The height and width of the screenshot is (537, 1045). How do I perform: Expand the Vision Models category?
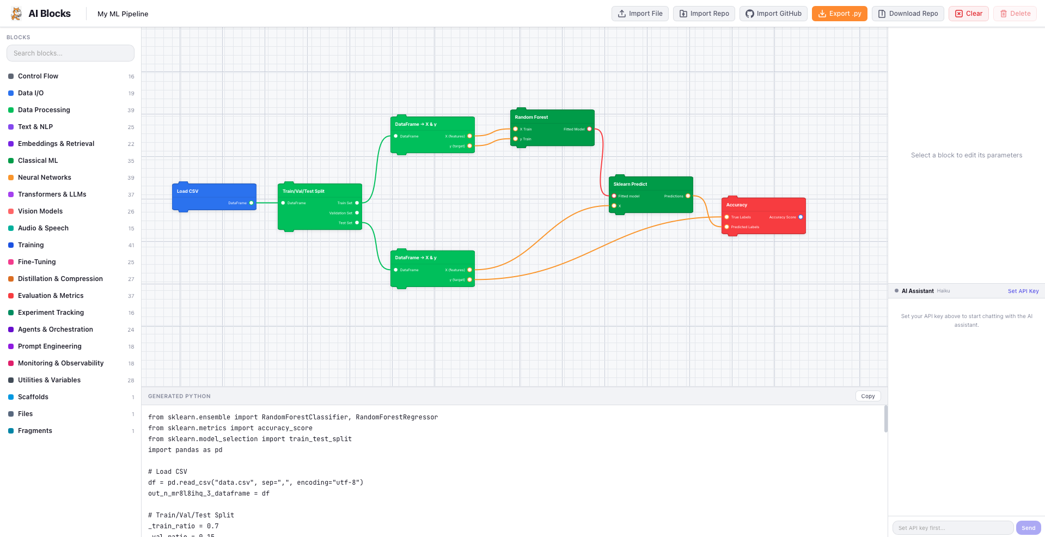tap(71, 211)
